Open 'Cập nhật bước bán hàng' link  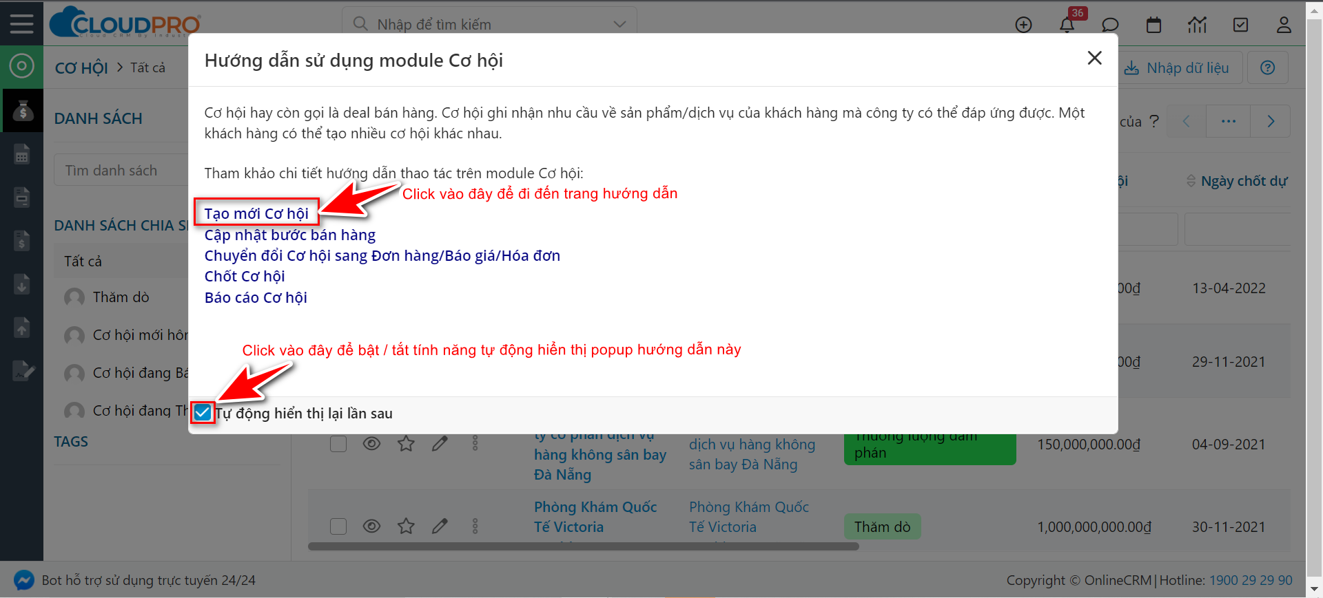(x=289, y=235)
